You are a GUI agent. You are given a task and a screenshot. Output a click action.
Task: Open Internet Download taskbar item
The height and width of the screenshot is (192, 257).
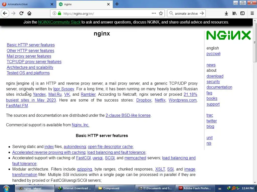tap(75, 188)
